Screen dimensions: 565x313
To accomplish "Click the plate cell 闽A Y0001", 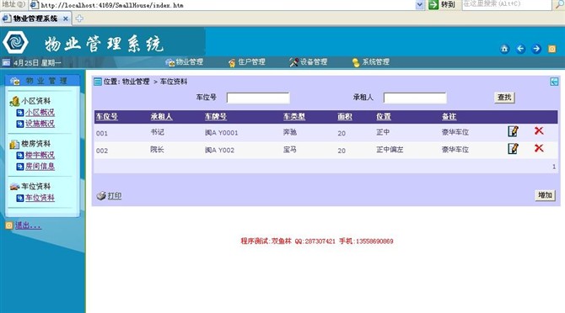I will tap(221, 133).
